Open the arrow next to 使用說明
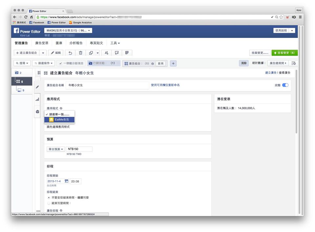The image size is (315, 232). point(292,31)
